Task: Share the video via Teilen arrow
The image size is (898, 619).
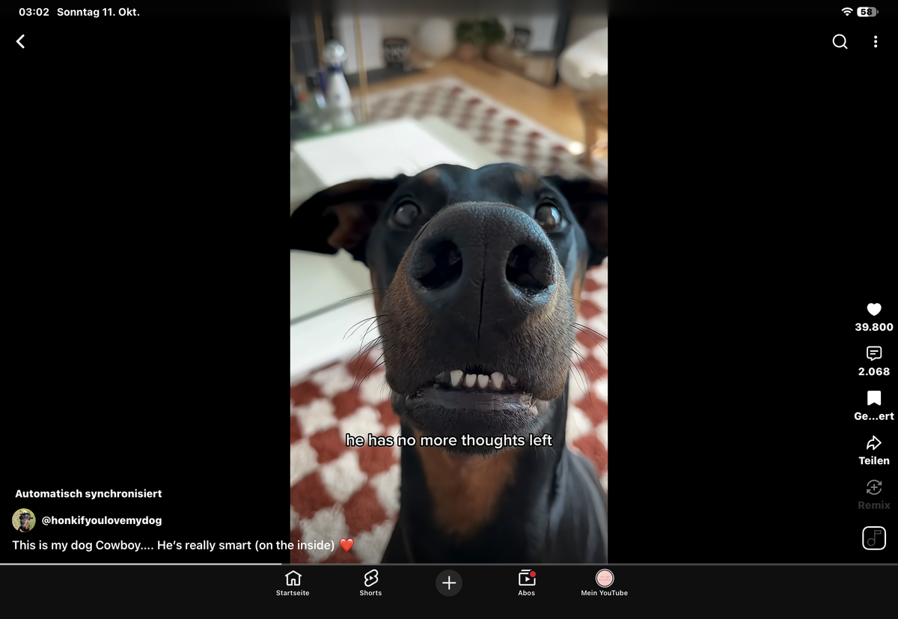Action: click(x=874, y=442)
